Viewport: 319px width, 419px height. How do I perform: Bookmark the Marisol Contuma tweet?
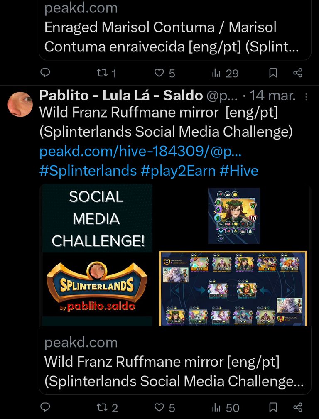273,73
